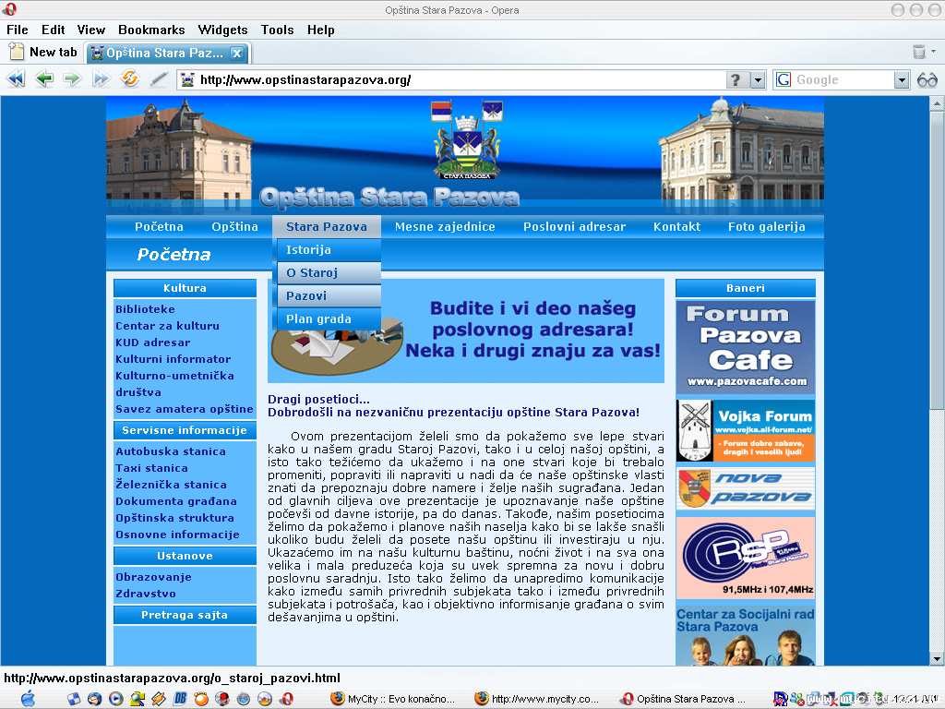The image size is (945, 709).
Task: Select the Plan grada submenu entry
Action: 329,318
